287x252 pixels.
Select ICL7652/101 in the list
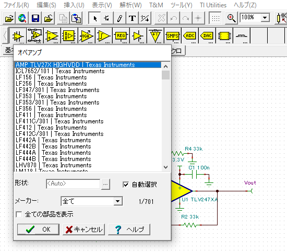[88, 71]
